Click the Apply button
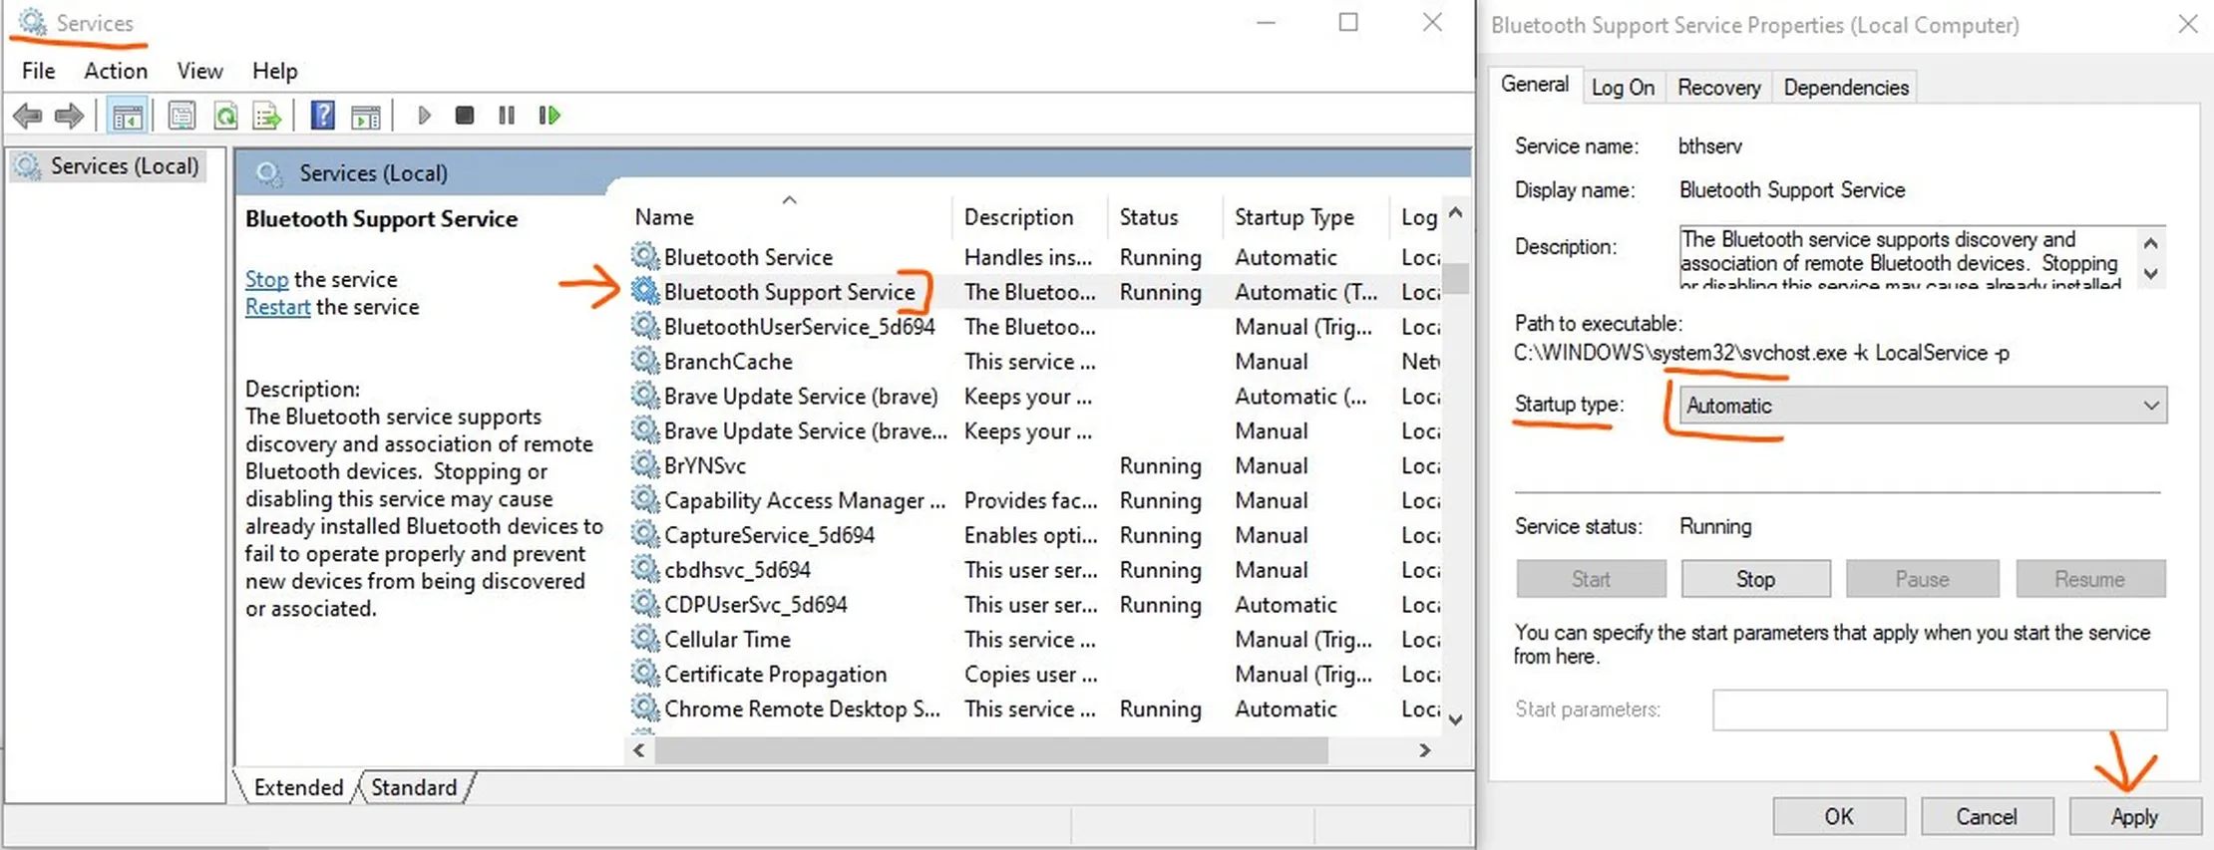The width and height of the screenshot is (2214, 850). point(2134,817)
